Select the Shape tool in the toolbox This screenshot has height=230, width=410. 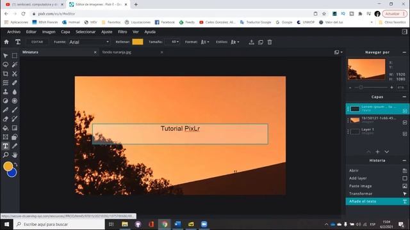[x=15, y=137]
